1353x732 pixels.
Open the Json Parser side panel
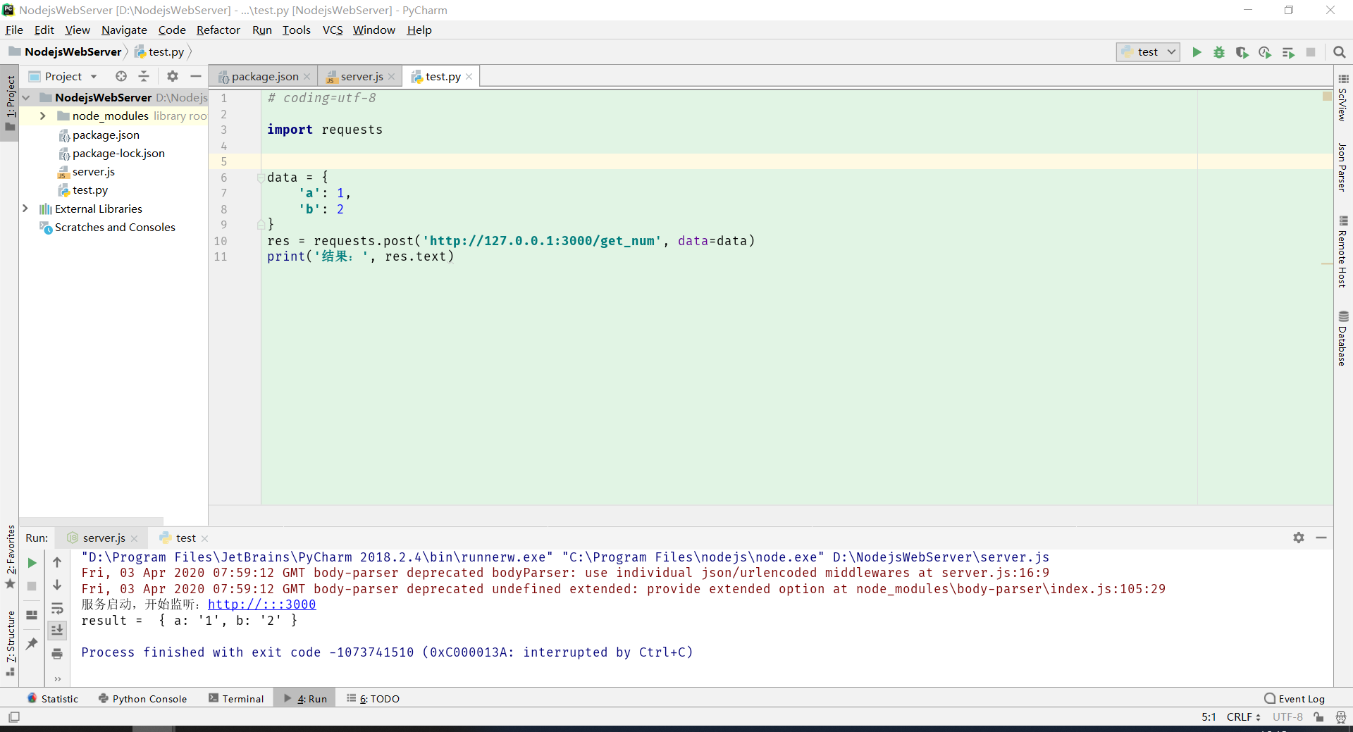coord(1343,167)
